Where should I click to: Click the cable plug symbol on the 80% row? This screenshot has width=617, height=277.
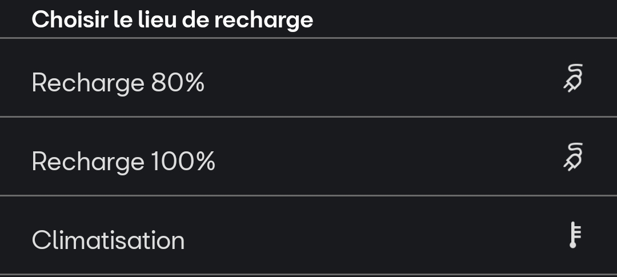[573, 78]
